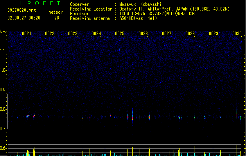Click the 0022 time marker
Image resolution: width=246 pixels, height=156 pixels.
[x=50, y=34]
